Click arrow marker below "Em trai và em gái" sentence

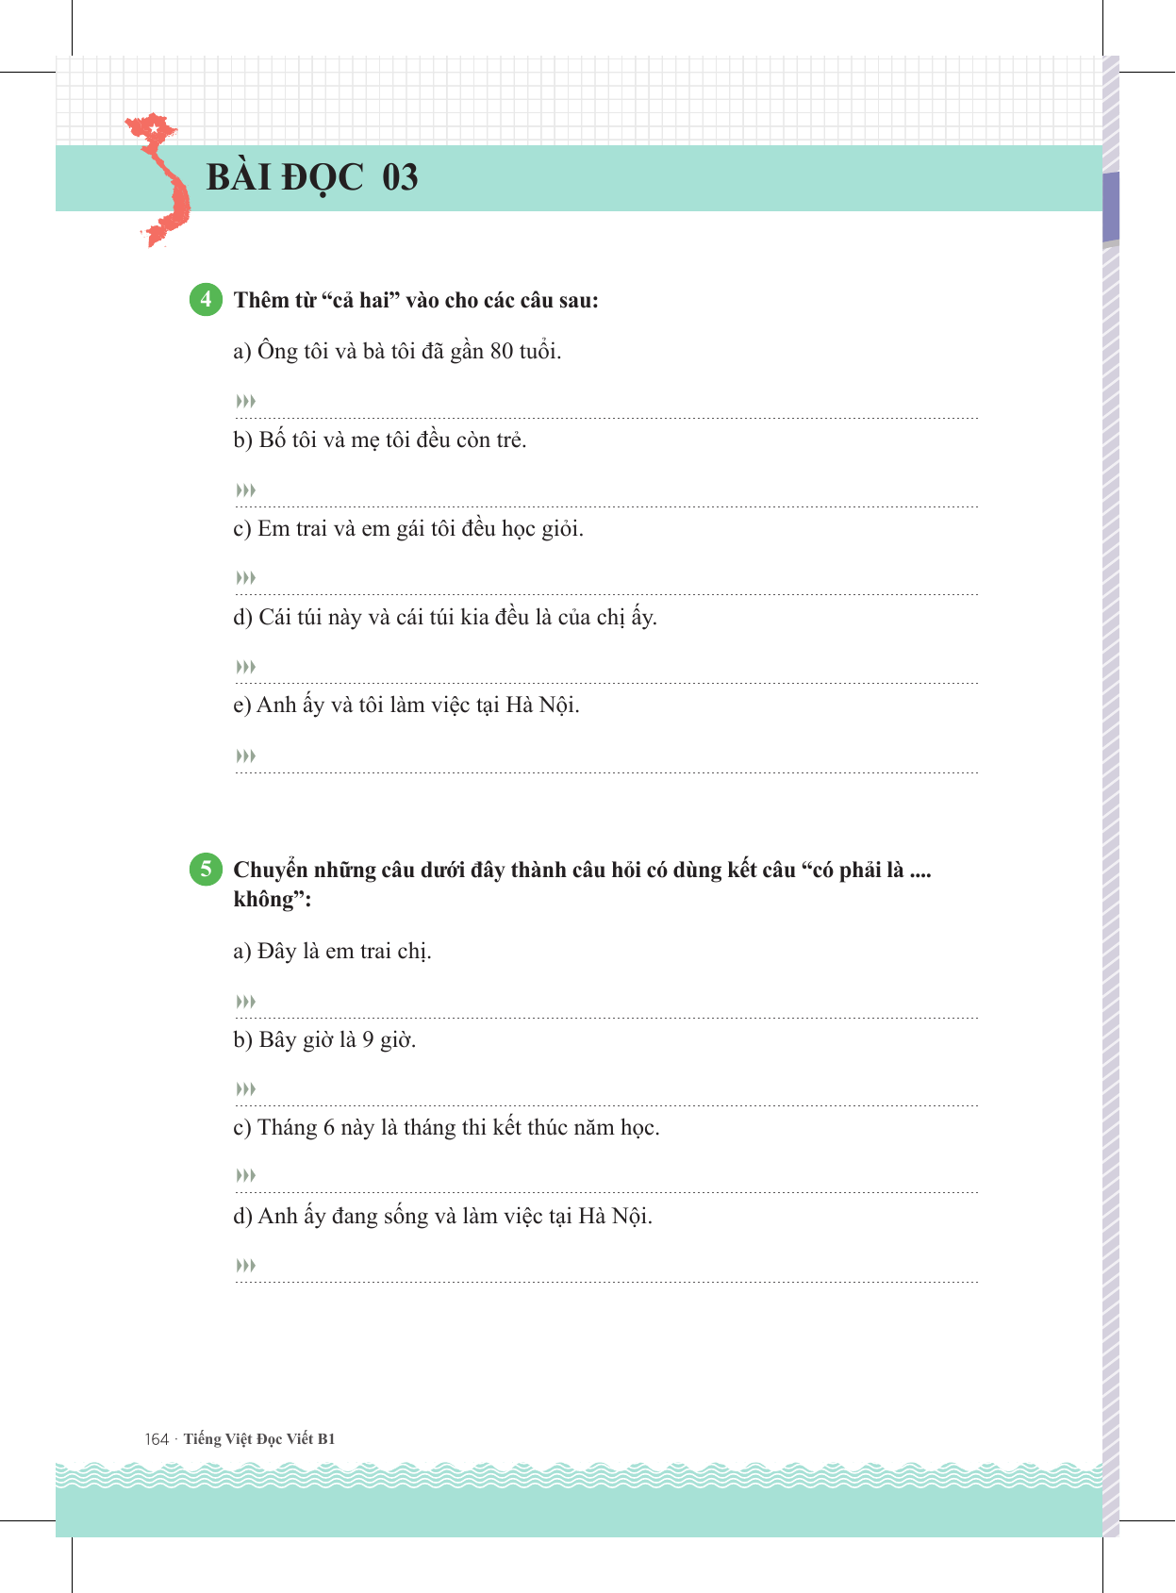(246, 578)
